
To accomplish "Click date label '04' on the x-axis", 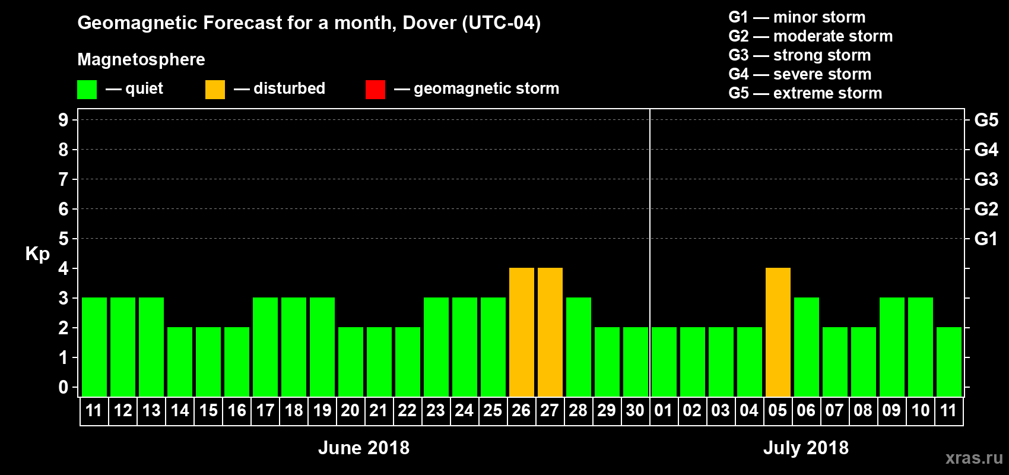I will [x=750, y=411].
